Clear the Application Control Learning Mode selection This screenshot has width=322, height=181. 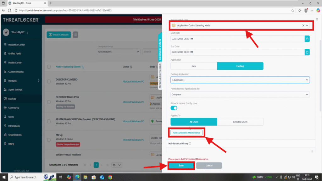[x=303, y=25]
